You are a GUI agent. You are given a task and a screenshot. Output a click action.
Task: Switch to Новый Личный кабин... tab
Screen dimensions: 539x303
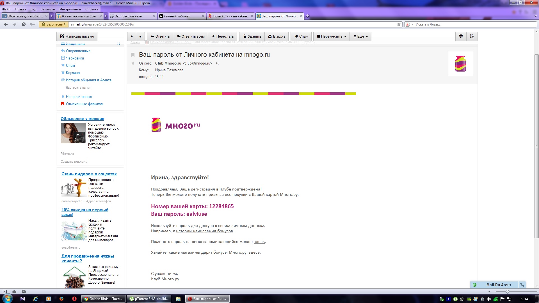click(x=230, y=16)
